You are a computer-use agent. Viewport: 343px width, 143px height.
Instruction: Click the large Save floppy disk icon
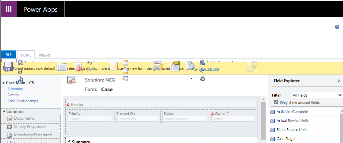pos(8,66)
